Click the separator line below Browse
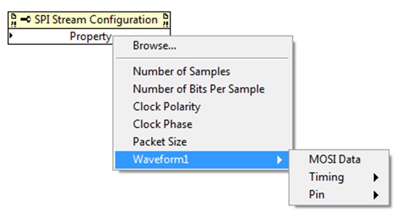 coord(202,58)
